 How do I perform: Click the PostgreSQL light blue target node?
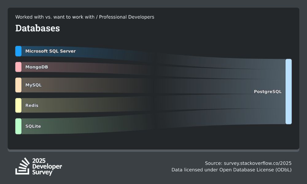[x=289, y=91]
